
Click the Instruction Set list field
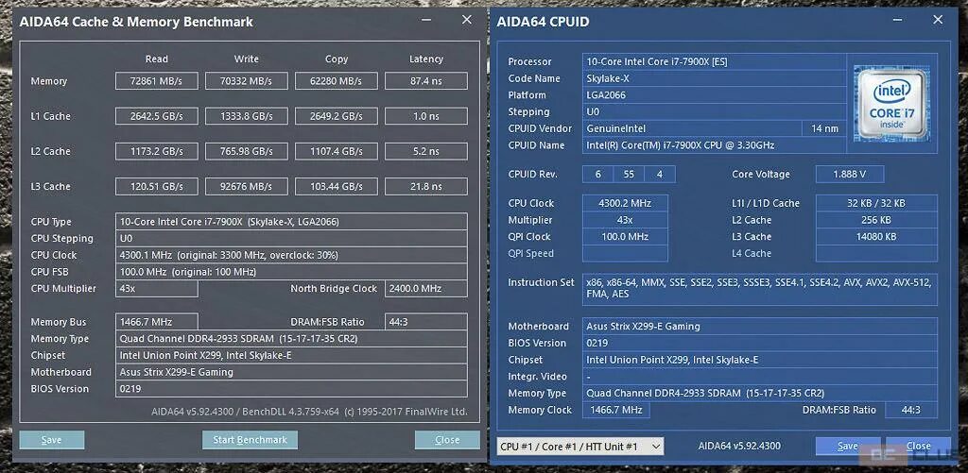click(x=760, y=289)
